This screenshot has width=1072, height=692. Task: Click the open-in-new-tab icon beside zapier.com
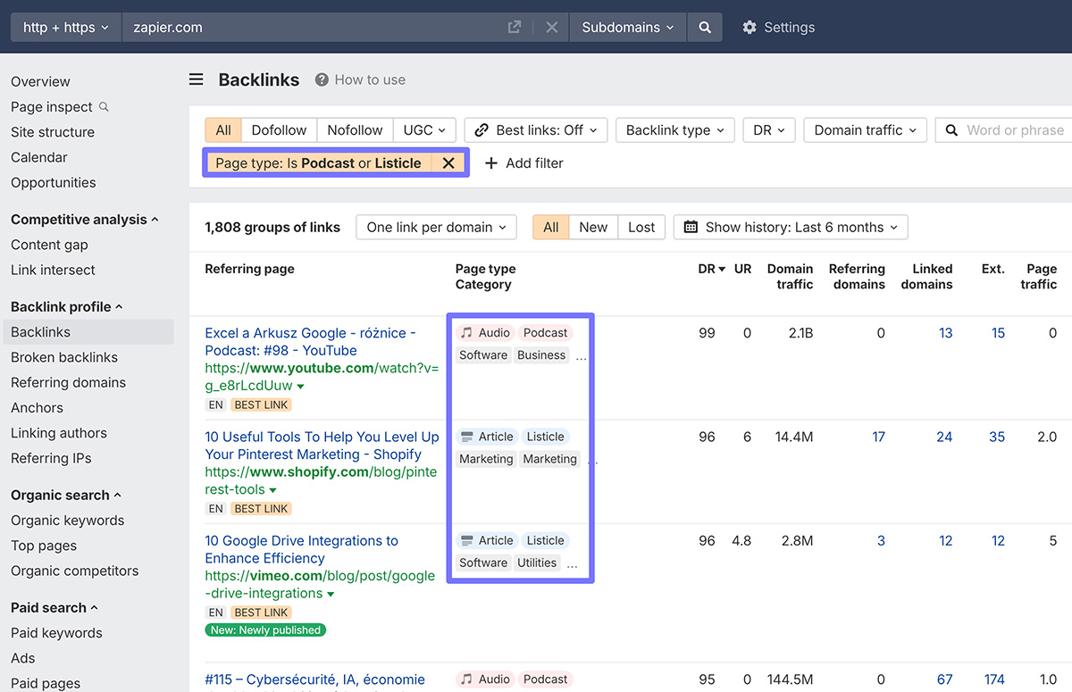coord(515,28)
